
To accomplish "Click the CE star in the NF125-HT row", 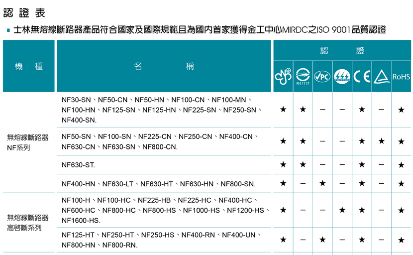I will click(362, 240).
